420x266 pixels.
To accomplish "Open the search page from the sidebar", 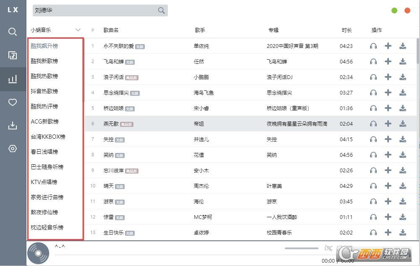I will click(13, 32).
